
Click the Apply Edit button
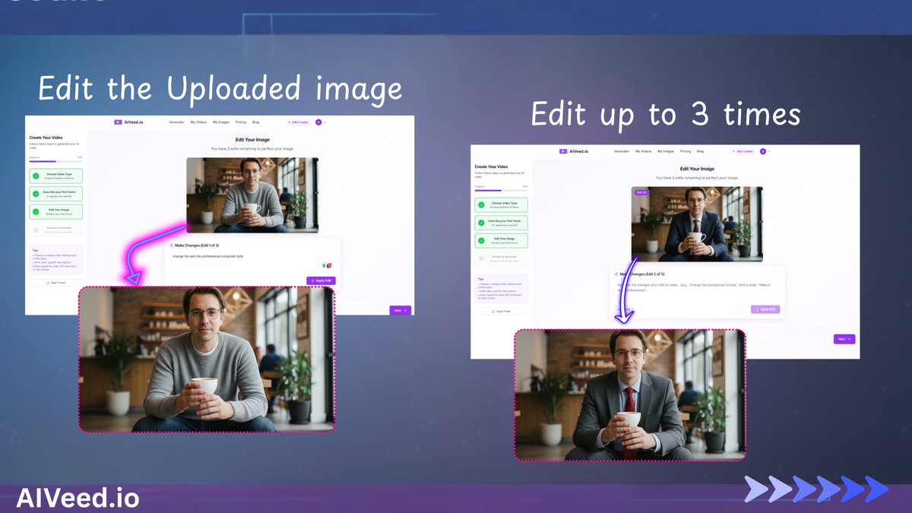[321, 280]
